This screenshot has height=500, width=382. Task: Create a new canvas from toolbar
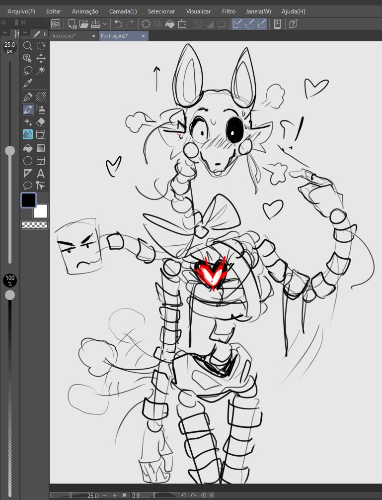coord(72,24)
